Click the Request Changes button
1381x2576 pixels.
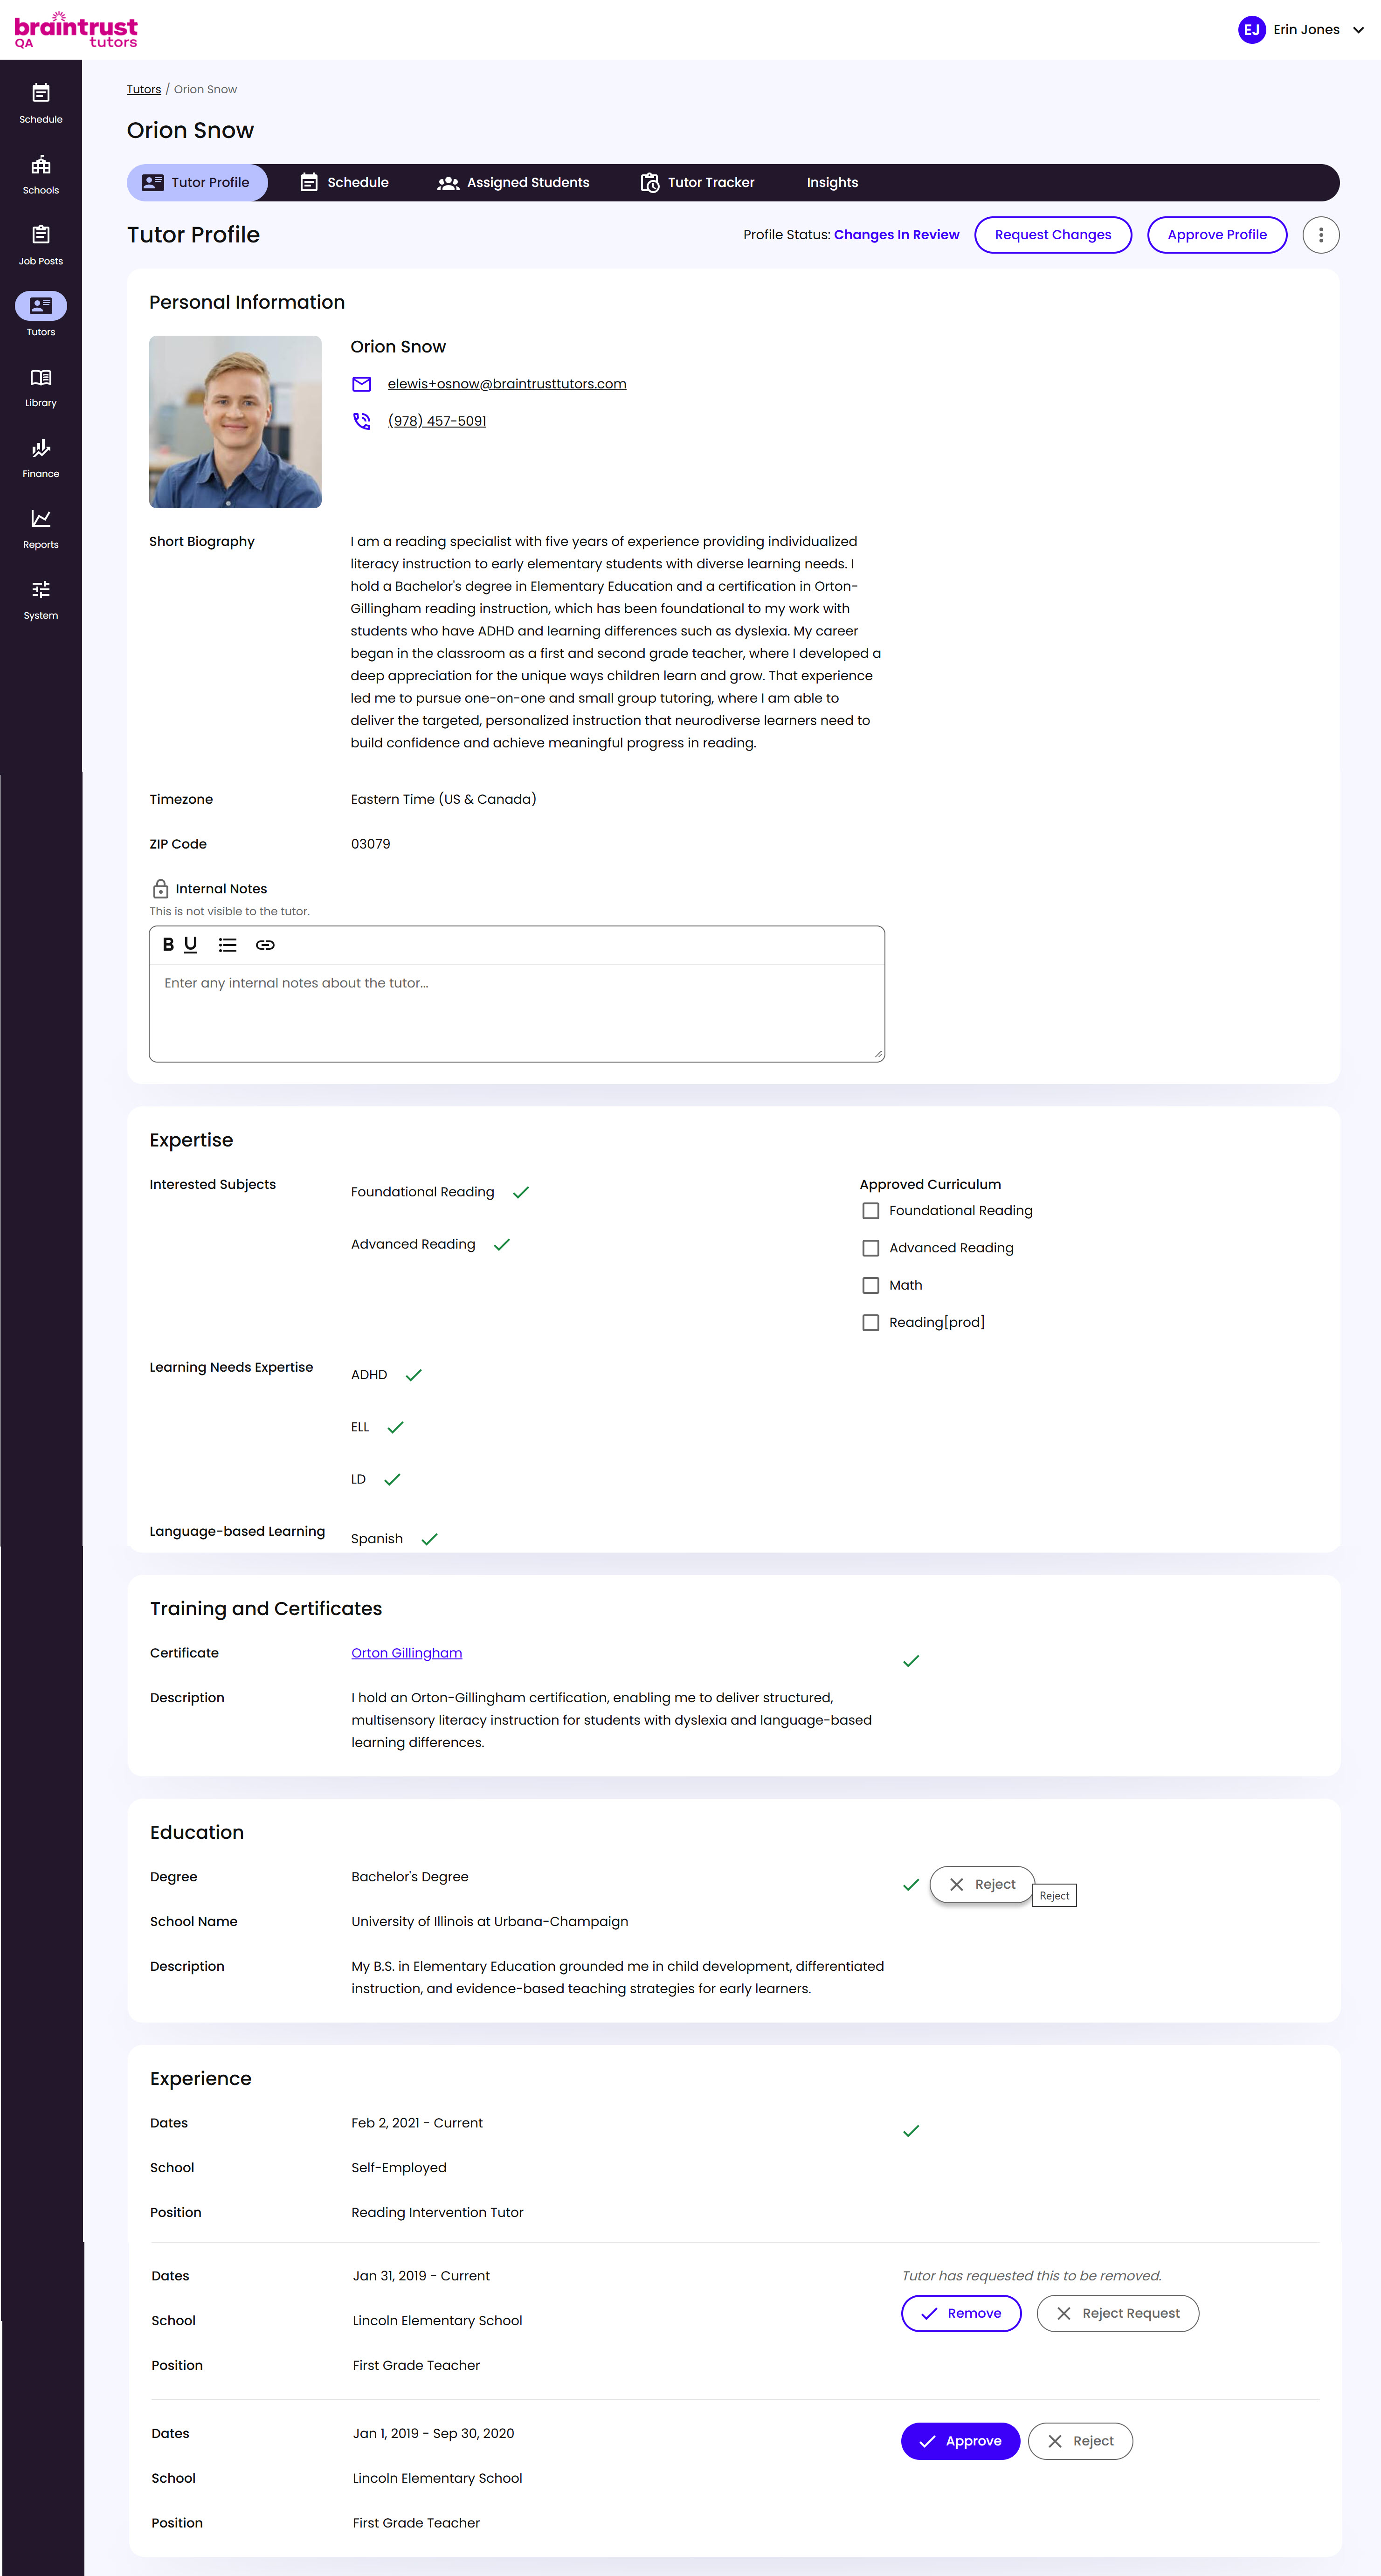1053,235
